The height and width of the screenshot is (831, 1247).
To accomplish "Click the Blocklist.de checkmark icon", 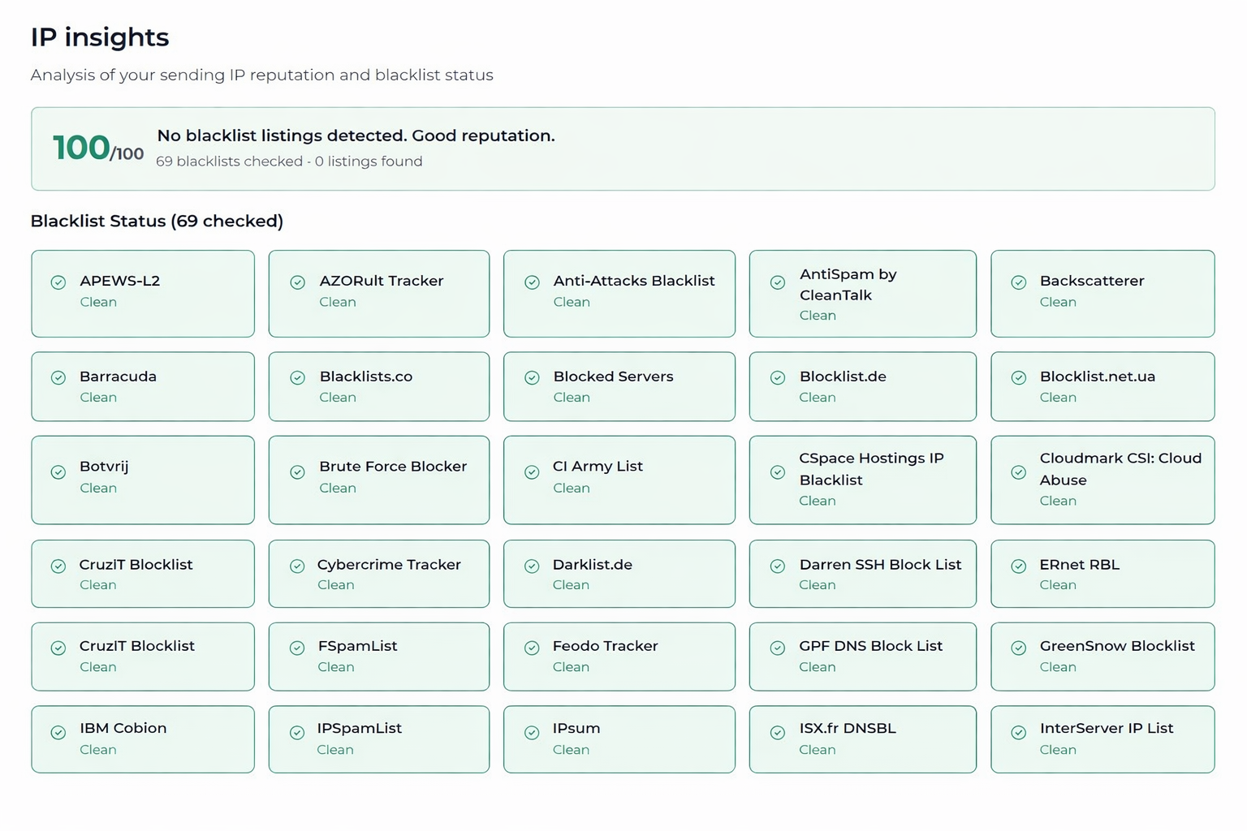I will click(x=778, y=377).
